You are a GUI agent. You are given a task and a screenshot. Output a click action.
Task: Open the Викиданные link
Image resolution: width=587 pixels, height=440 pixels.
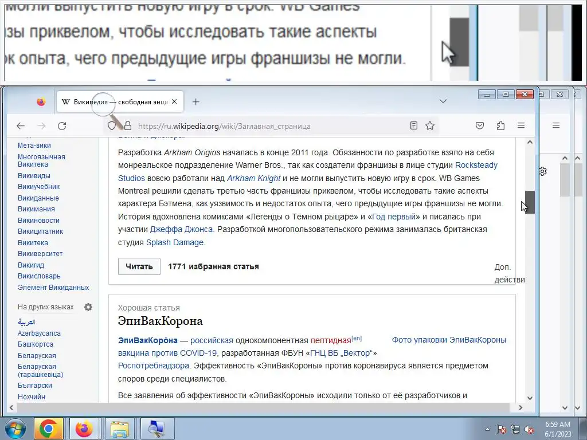38,198
